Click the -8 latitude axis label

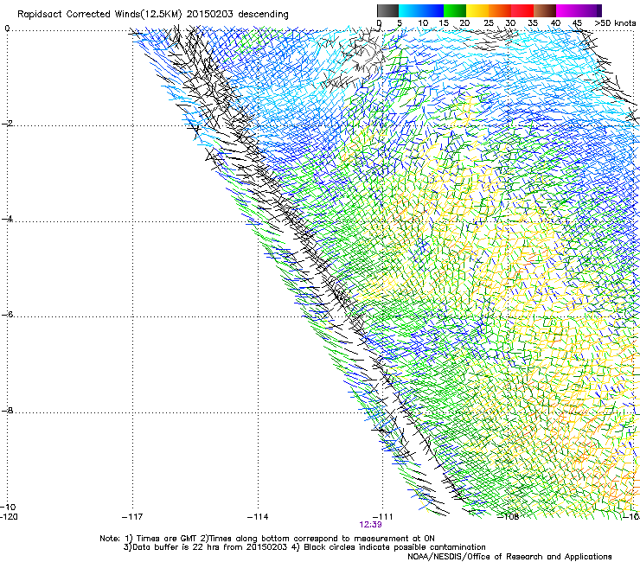[x=7, y=410]
